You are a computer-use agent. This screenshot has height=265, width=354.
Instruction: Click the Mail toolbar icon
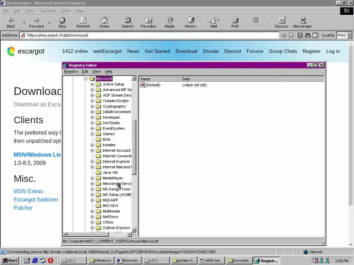[x=214, y=22]
